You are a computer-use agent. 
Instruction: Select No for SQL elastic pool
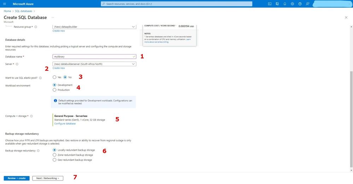pos(65,77)
